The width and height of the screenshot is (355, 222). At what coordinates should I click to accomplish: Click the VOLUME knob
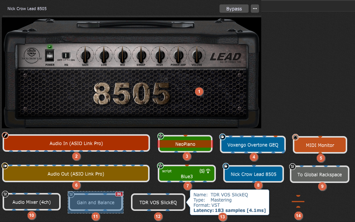coord(197,55)
